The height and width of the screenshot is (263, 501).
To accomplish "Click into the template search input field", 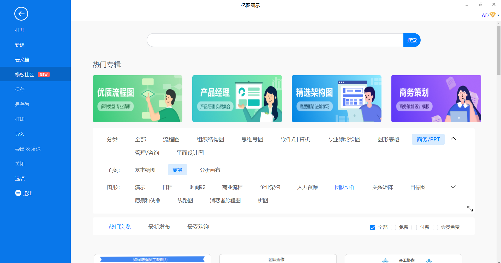I will [275, 40].
